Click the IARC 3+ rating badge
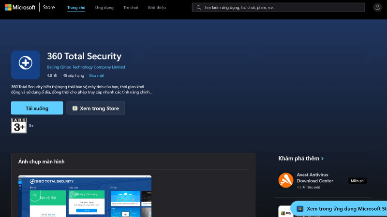 coord(19,125)
